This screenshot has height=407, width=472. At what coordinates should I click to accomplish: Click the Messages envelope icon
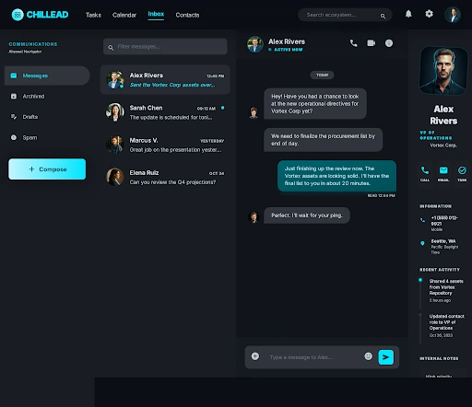pos(14,76)
